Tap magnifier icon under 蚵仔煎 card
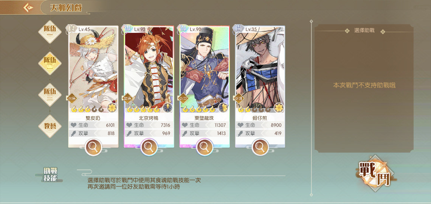Screen dimensions: 431x204 pyautogui.click(x=260, y=147)
